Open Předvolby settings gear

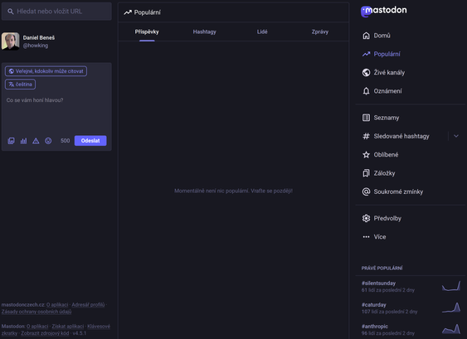click(382, 219)
